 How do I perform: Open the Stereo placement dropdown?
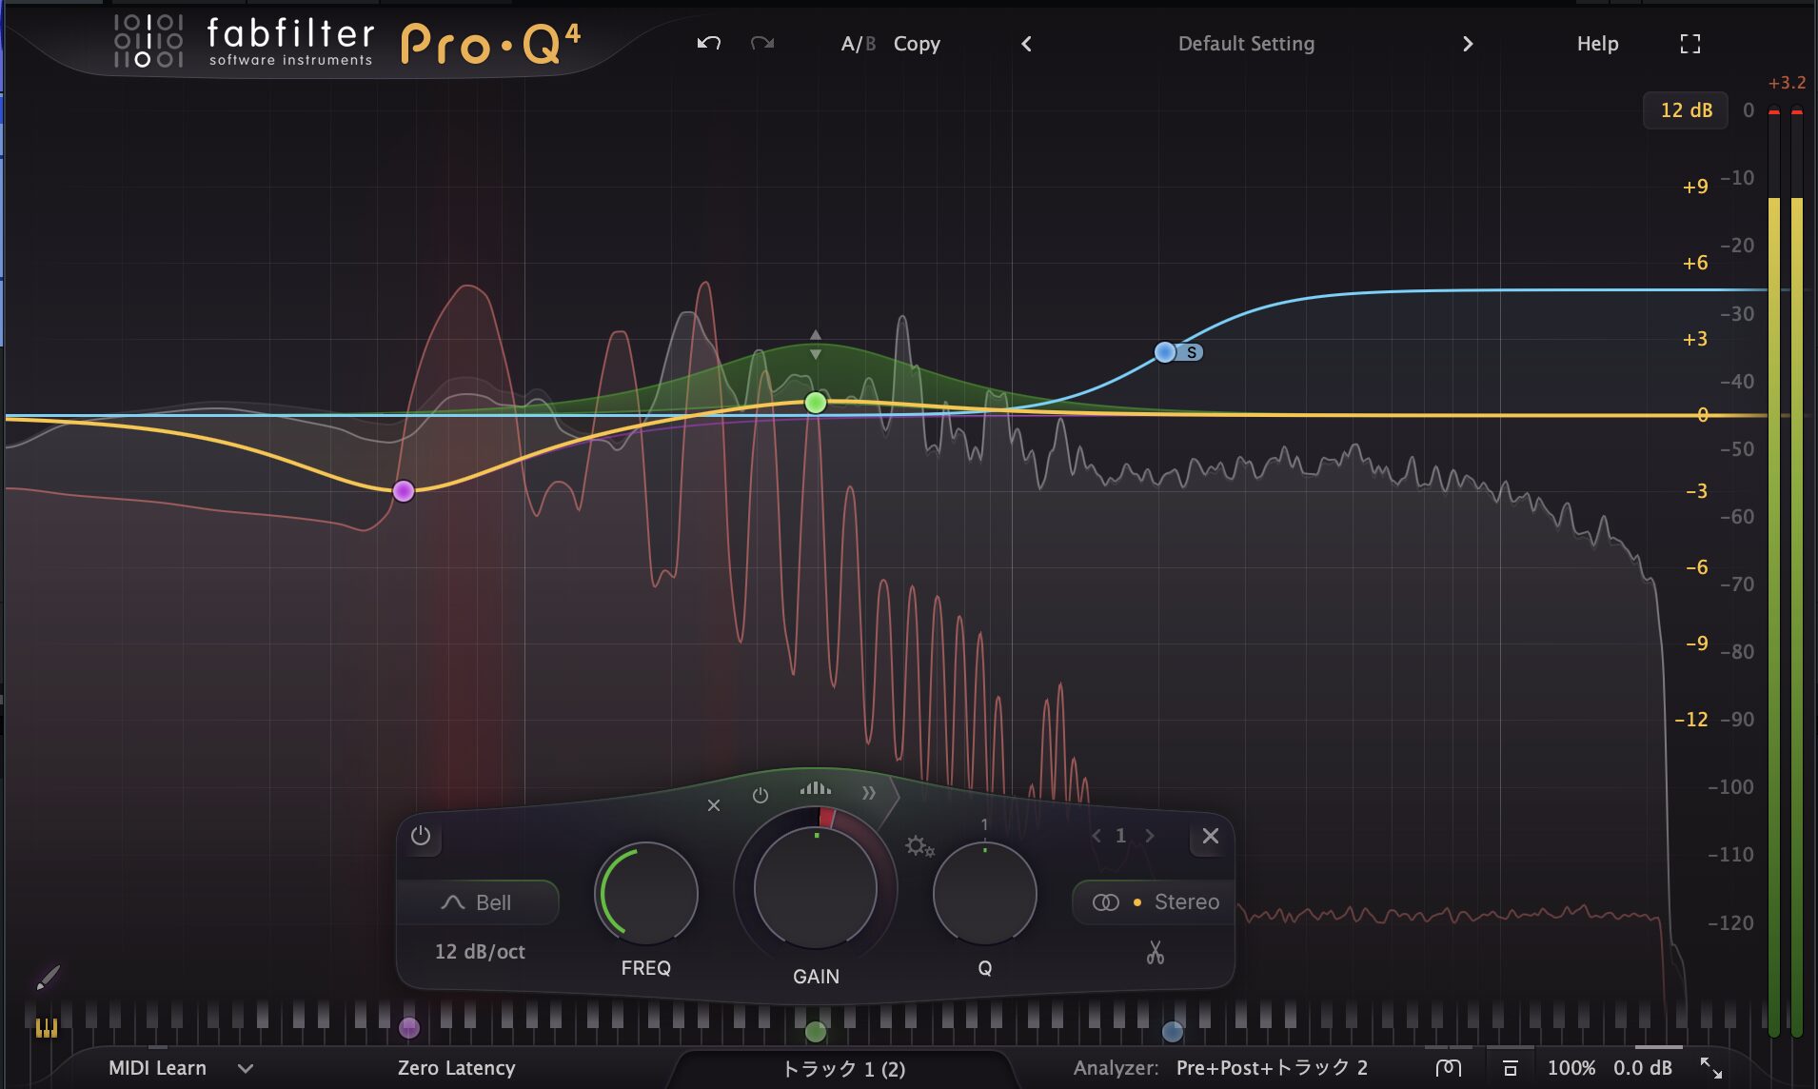(1186, 902)
